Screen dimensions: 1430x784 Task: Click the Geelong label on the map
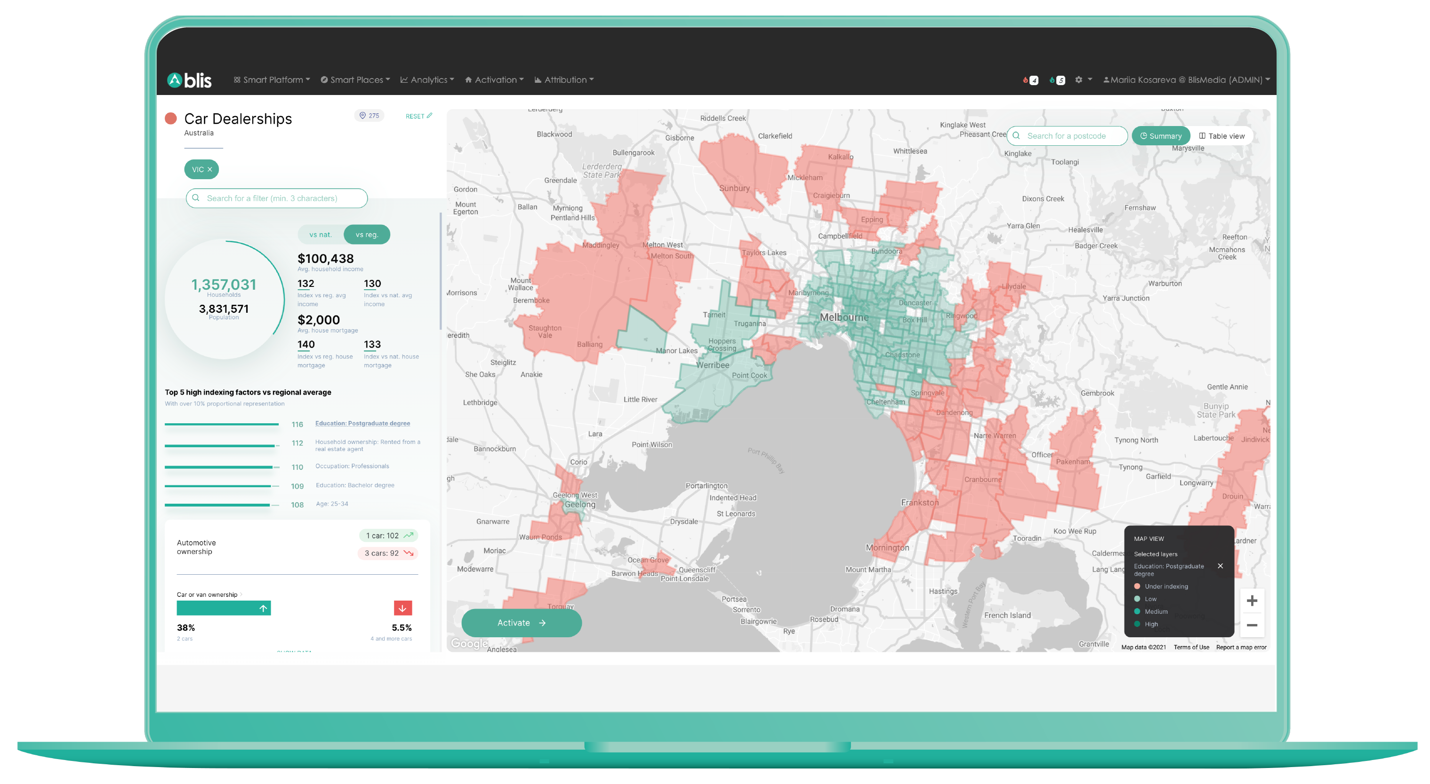click(580, 504)
